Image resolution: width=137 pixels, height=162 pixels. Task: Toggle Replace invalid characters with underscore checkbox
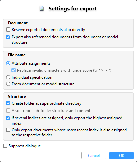pyautogui.click(x=13, y=70)
